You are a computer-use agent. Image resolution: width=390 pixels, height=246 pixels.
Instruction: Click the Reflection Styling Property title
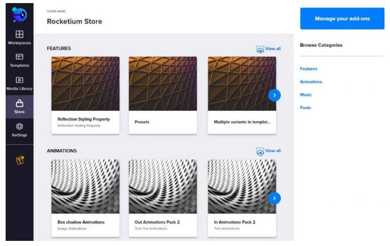click(84, 119)
